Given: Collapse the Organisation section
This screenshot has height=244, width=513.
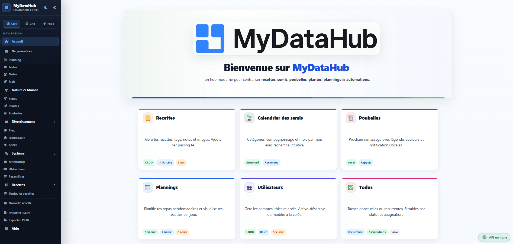Looking at the screenshot, I should pos(54,52).
